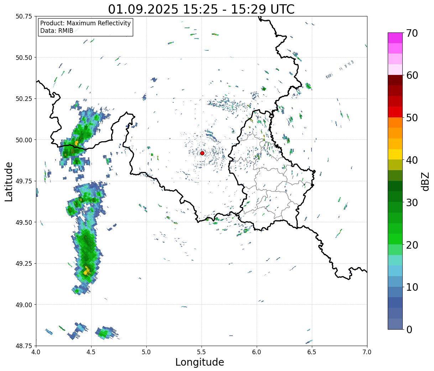Click the orange colorbar swatch below 50
The image size is (434, 371).
[x=395, y=122]
